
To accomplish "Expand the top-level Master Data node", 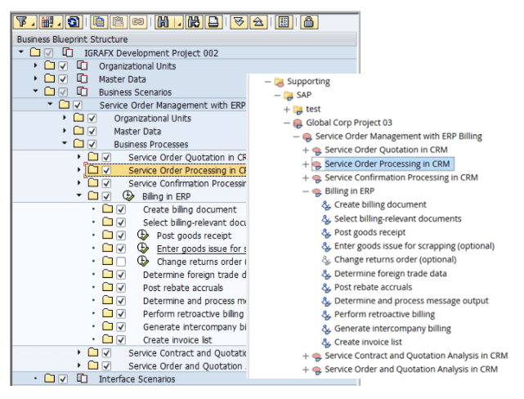I will click(36, 78).
